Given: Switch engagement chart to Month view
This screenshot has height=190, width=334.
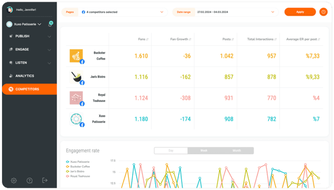Looking at the screenshot, I should [237, 150].
